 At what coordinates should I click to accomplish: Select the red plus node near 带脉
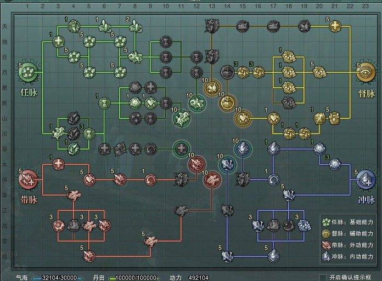pyautogui.click(x=59, y=163)
